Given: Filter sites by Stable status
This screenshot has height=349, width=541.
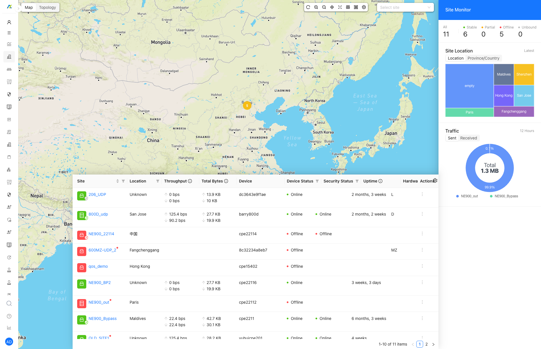Looking at the screenshot, I should click(x=470, y=31).
